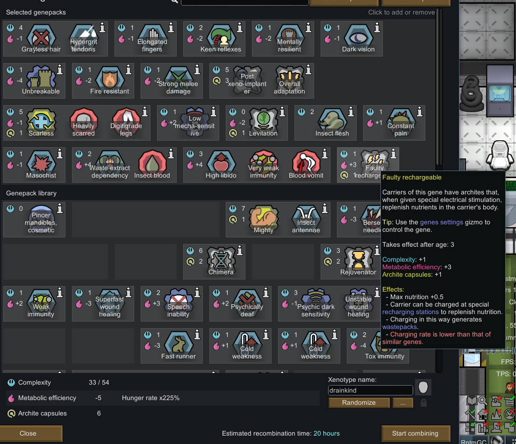Viewport: 516px width, 444px height.
Task: Add the Insect antennae gene
Action: pos(306,220)
